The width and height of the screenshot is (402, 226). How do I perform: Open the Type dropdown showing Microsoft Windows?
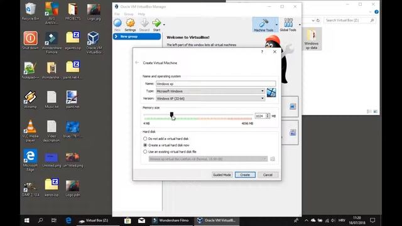click(x=210, y=91)
